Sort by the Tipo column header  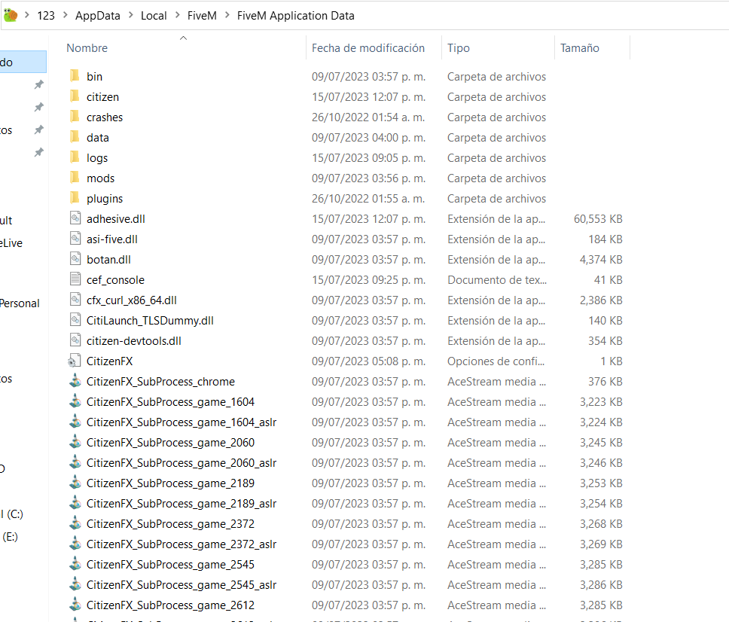coord(459,48)
